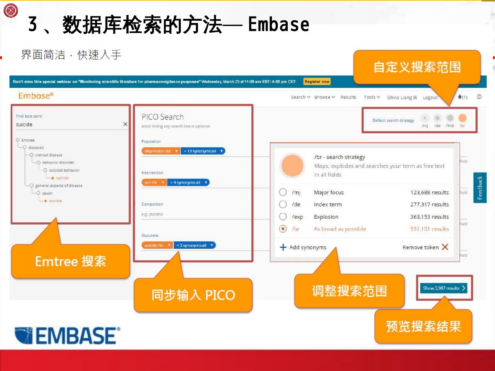495x371 pixels.
Task: Open the Olivia Liang account menu
Action: (402, 97)
